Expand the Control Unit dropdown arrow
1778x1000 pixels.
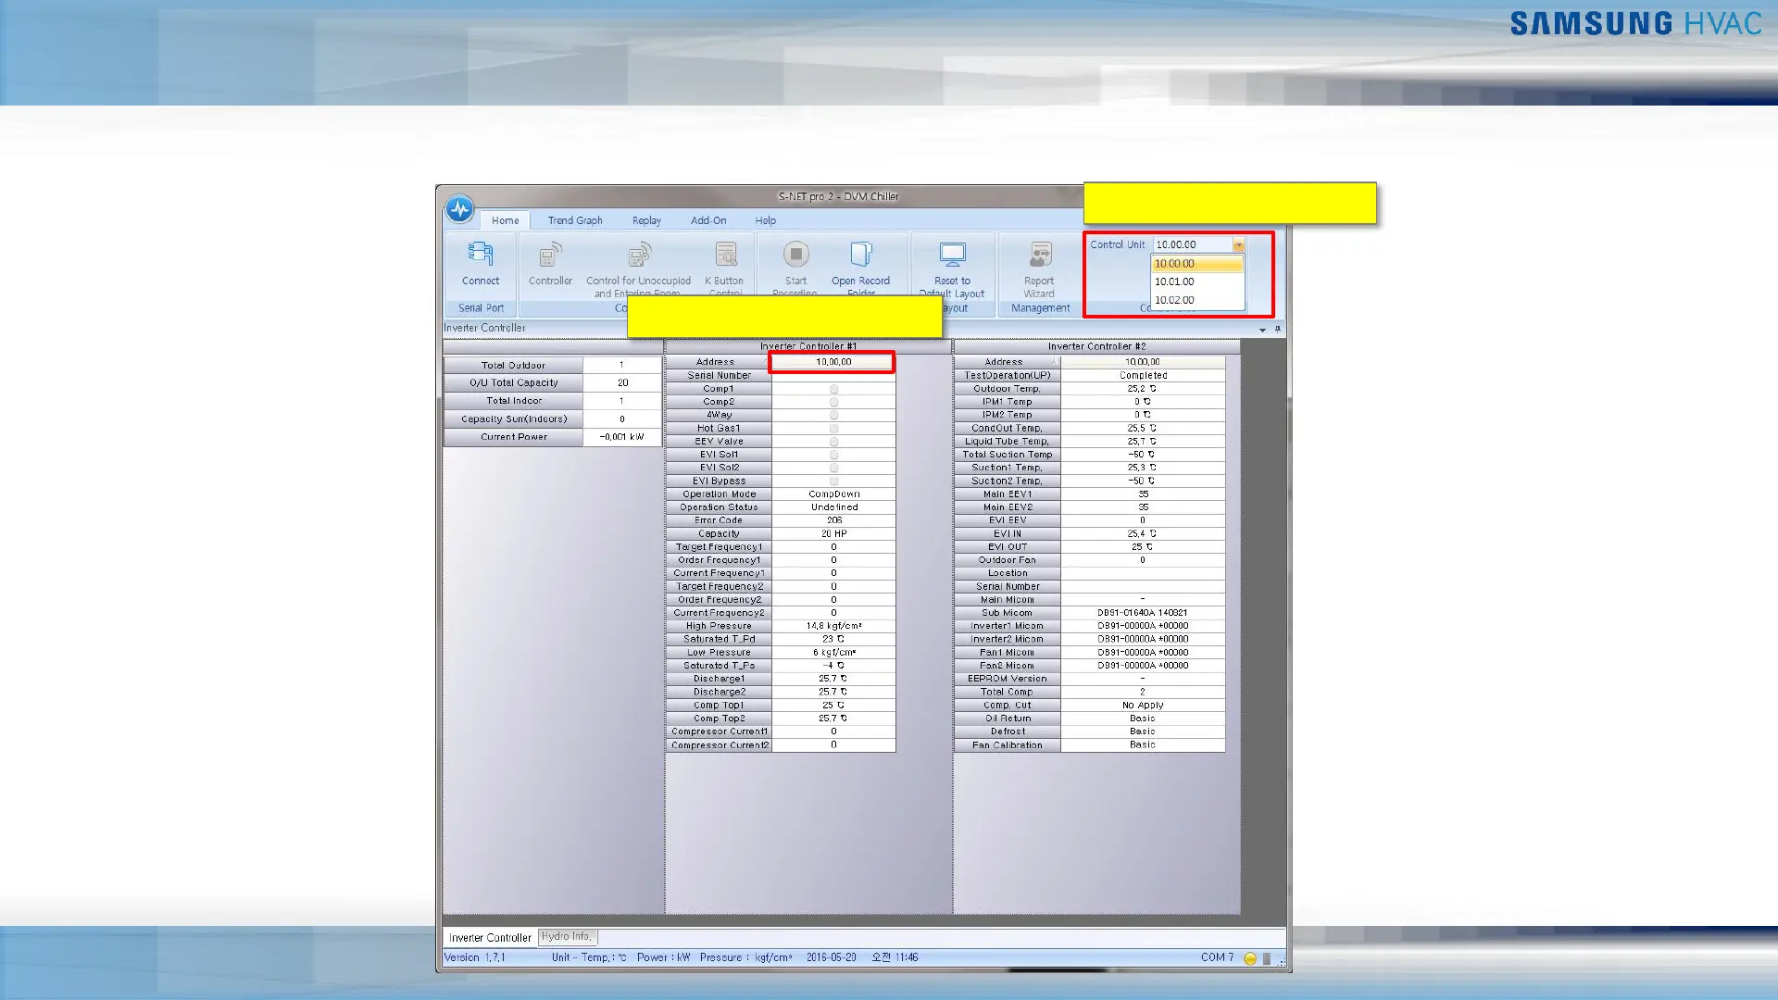click(1238, 245)
